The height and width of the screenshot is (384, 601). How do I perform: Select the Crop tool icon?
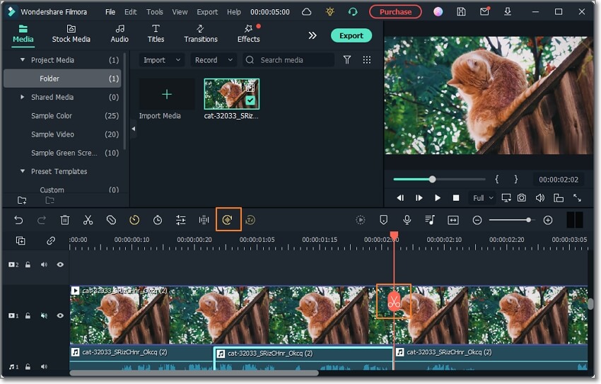(x=111, y=220)
